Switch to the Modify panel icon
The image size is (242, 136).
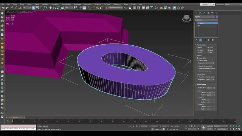tap(200, 13)
